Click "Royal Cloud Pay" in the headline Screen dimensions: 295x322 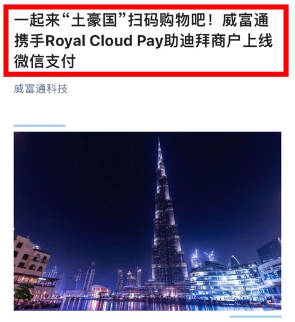point(104,41)
